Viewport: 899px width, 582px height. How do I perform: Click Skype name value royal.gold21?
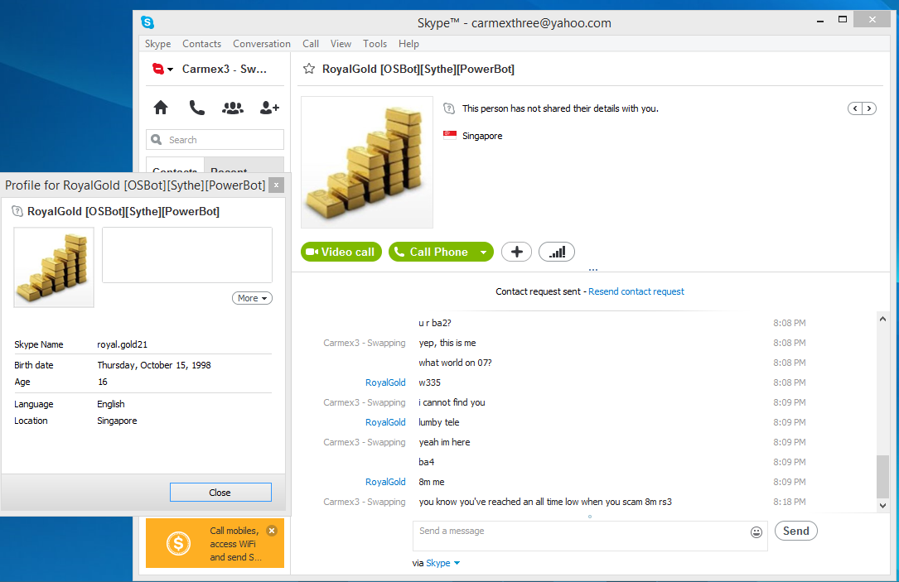coord(122,344)
